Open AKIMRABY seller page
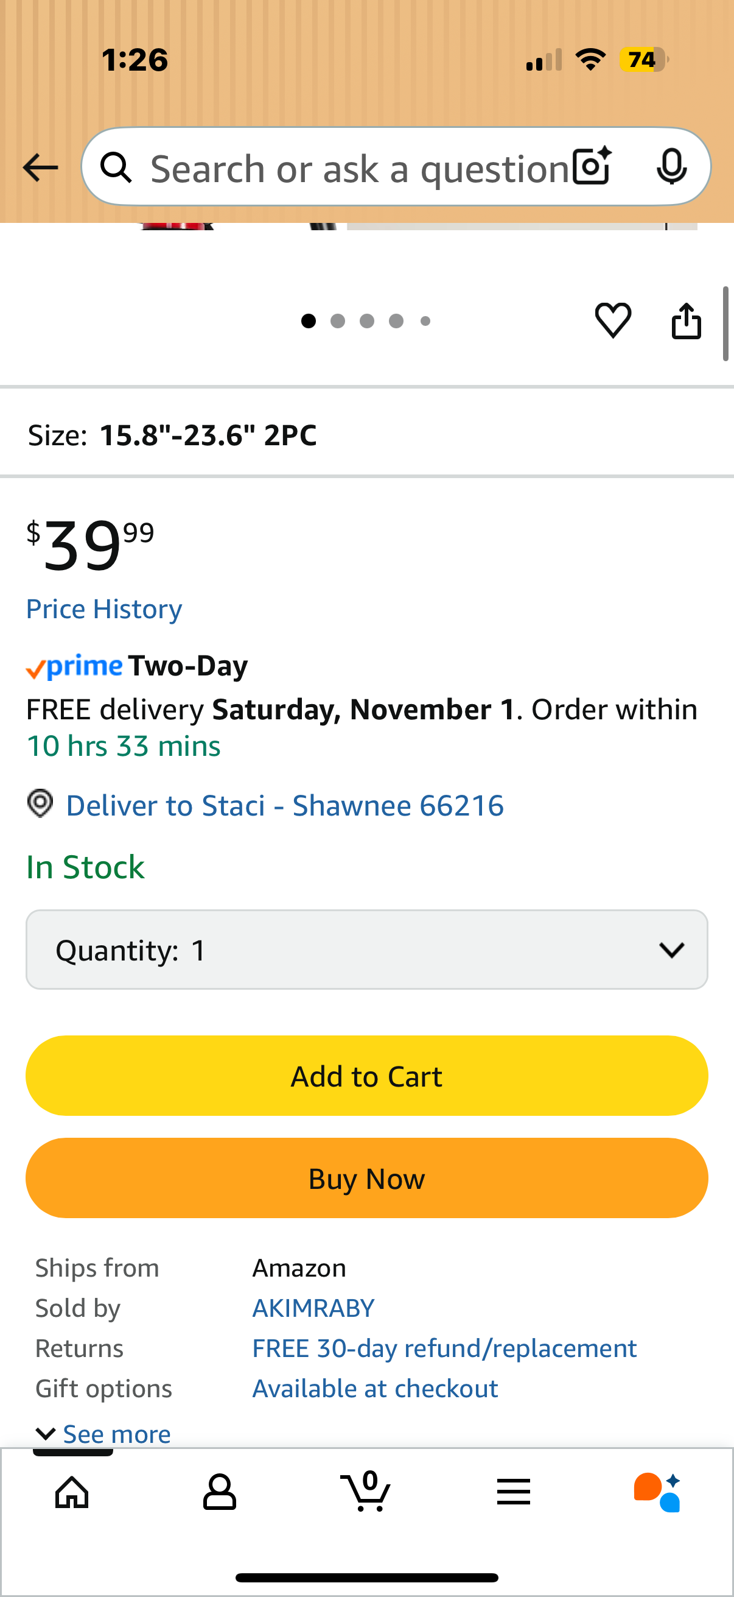734x1597 pixels. pos(313,1308)
